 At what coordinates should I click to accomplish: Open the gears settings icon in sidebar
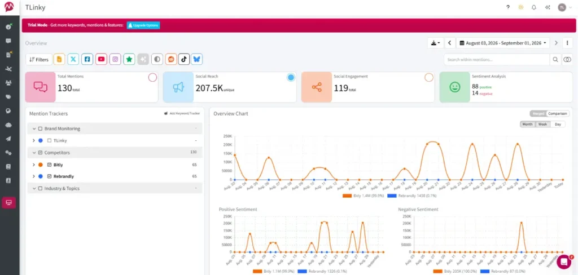coord(8,153)
